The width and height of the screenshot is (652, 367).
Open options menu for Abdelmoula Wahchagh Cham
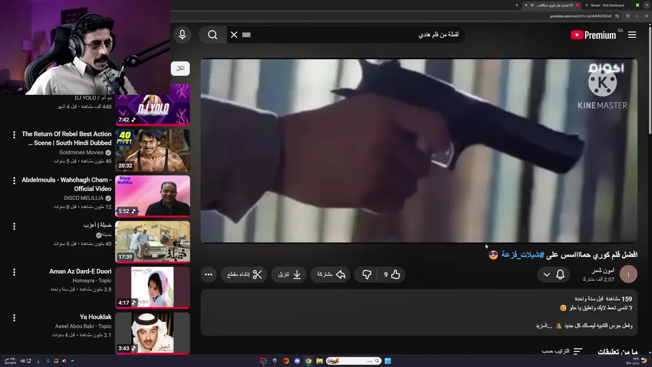click(x=14, y=180)
